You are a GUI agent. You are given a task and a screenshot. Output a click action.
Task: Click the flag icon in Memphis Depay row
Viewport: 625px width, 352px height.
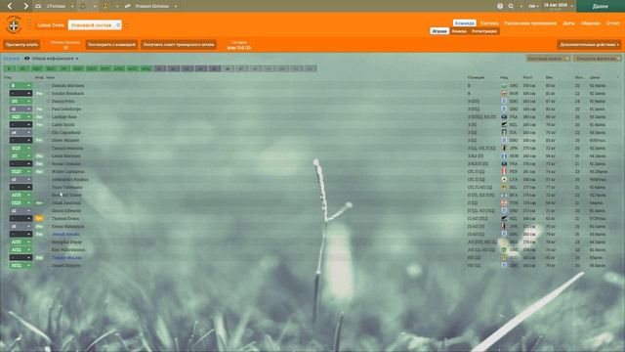point(504,242)
